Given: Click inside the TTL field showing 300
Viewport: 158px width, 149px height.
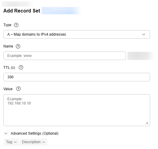Looking at the screenshot, I should tap(77, 77).
